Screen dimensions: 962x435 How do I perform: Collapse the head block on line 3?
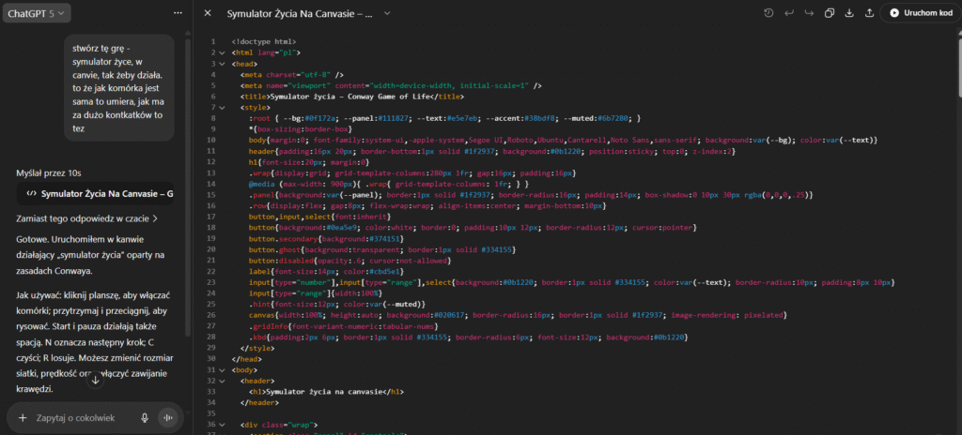pos(222,64)
